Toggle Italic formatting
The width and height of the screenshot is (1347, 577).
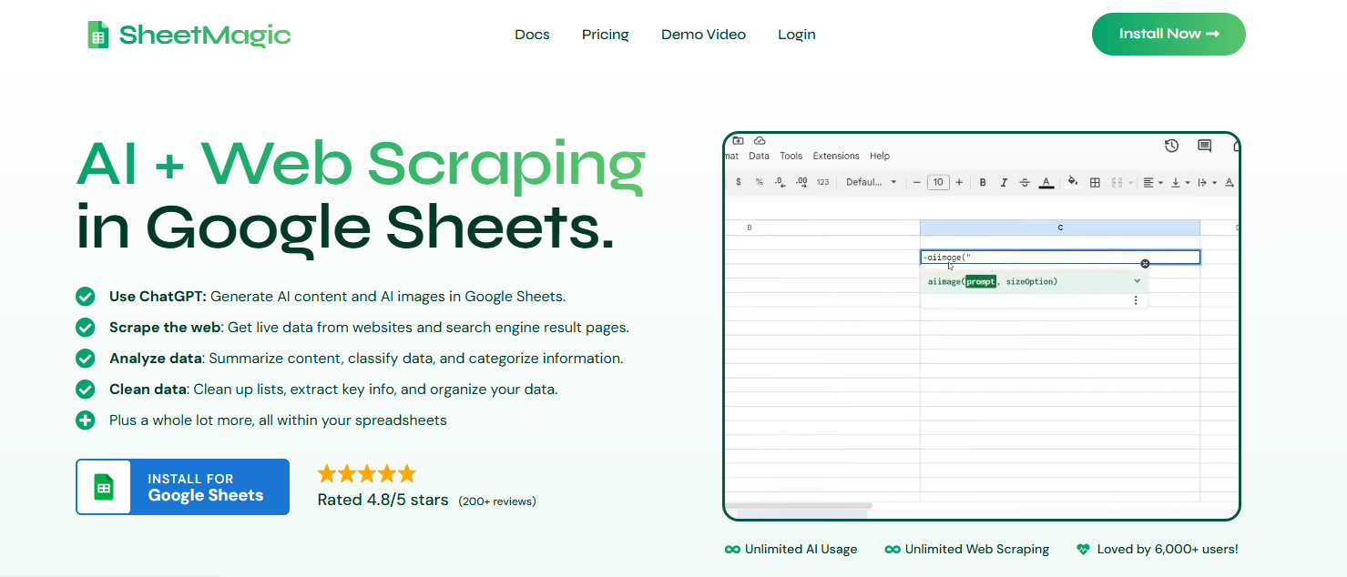click(1004, 182)
